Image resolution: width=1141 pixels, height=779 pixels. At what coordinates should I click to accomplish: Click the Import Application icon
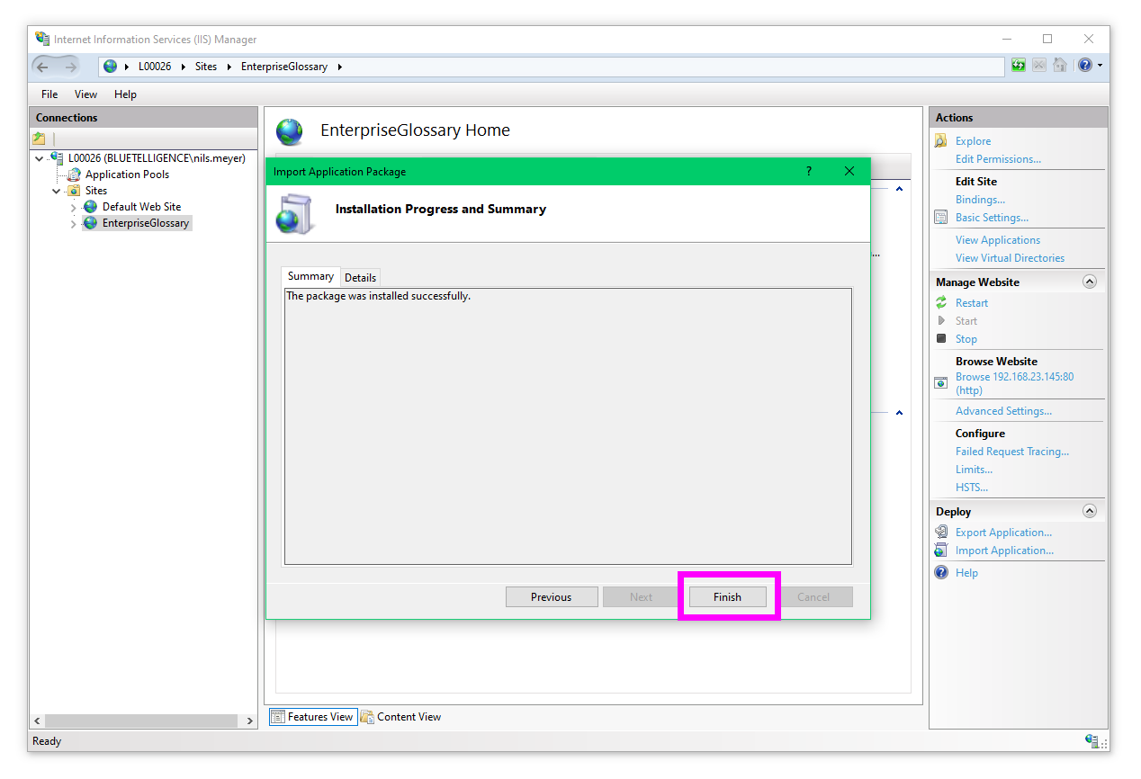pos(941,551)
